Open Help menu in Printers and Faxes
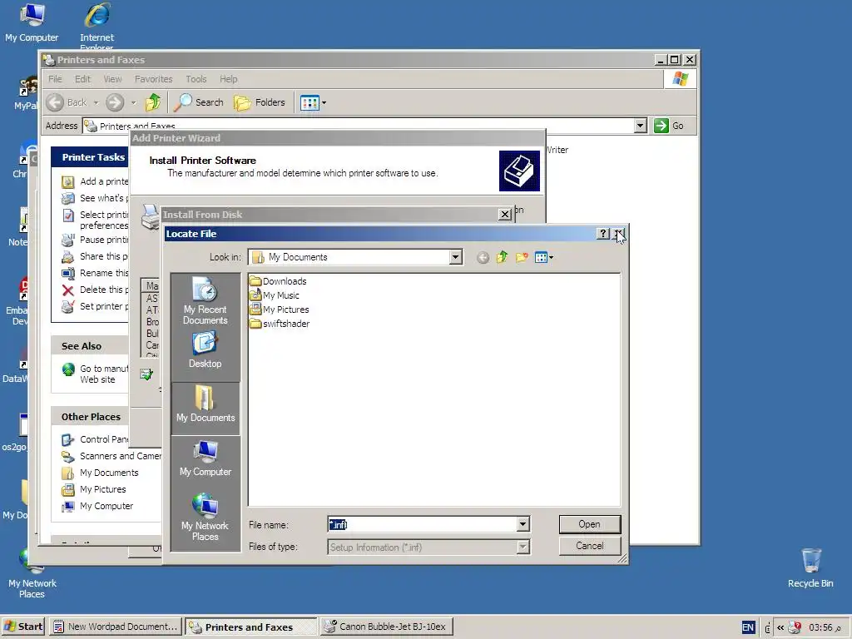Screen dimensions: 852x639 [x=228, y=79]
